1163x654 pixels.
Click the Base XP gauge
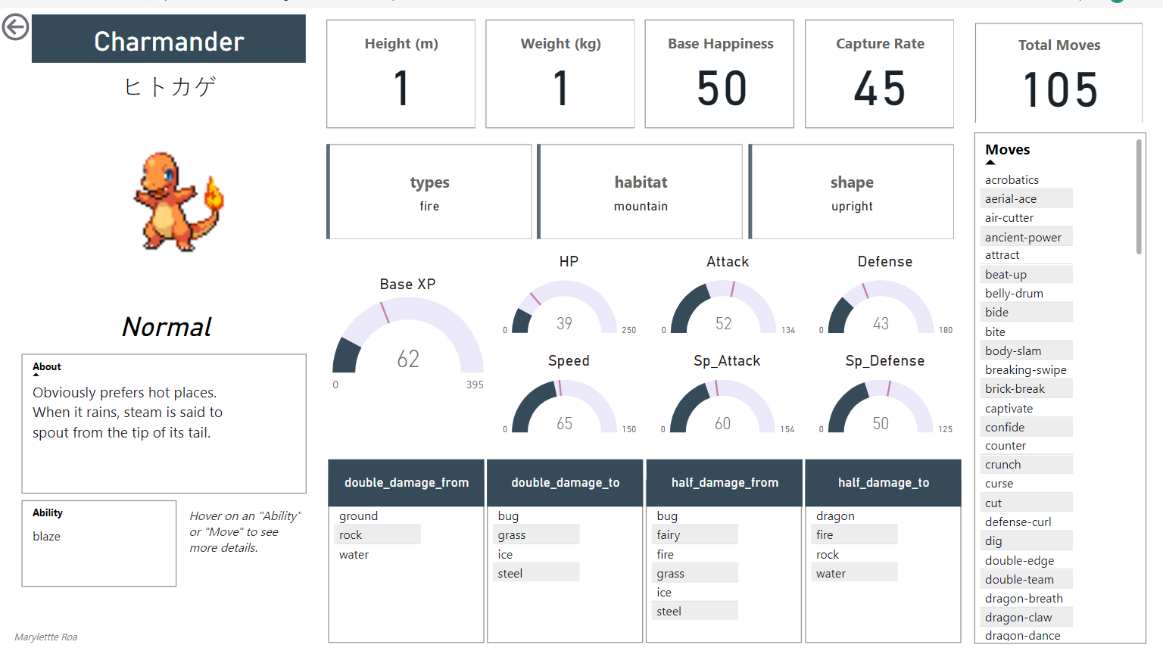pyautogui.click(x=407, y=338)
